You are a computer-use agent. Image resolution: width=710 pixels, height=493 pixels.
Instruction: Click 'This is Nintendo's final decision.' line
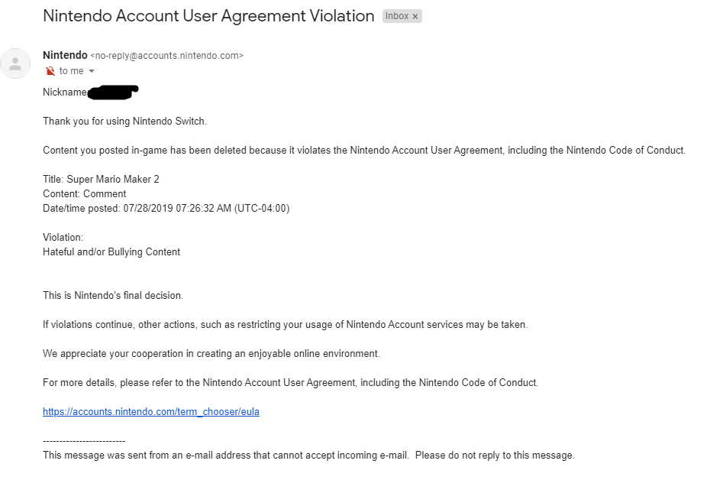(x=113, y=295)
